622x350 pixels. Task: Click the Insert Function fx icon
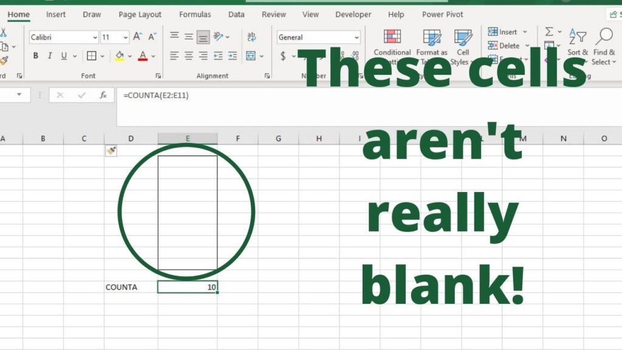103,95
